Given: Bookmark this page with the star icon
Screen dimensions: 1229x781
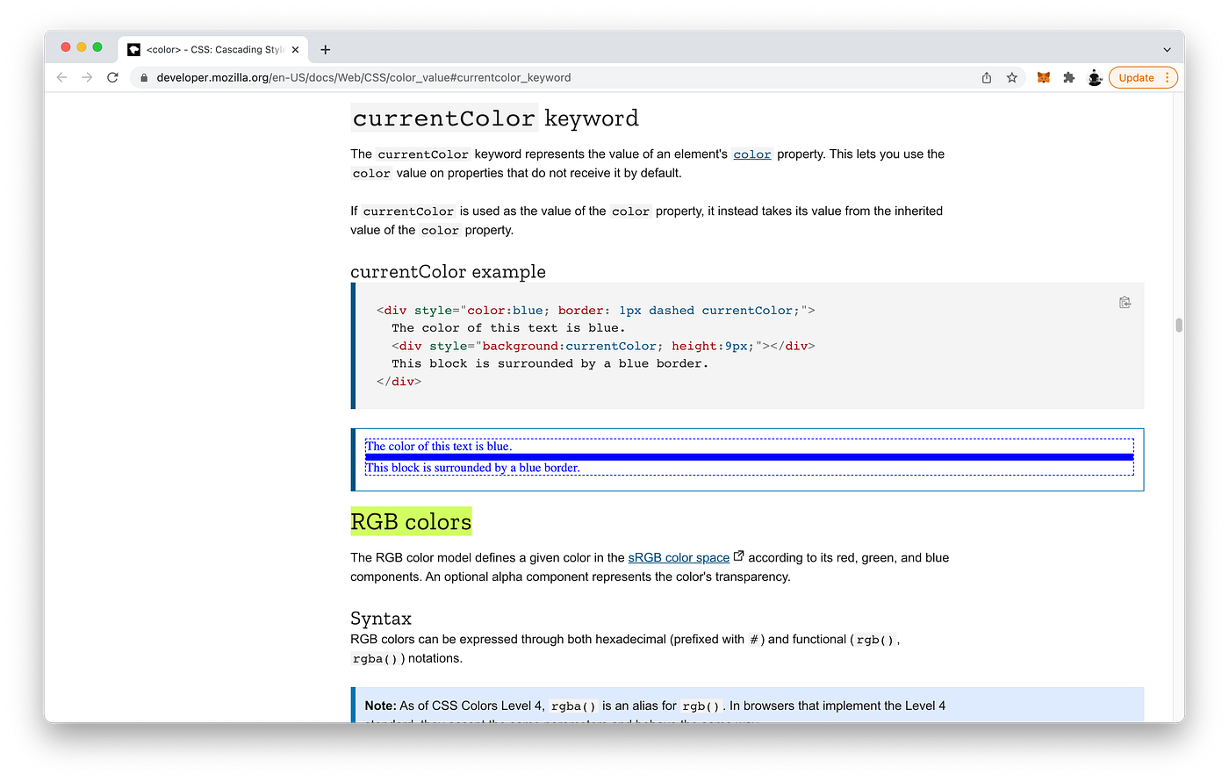Looking at the screenshot, I should [x=1012, y=77].
